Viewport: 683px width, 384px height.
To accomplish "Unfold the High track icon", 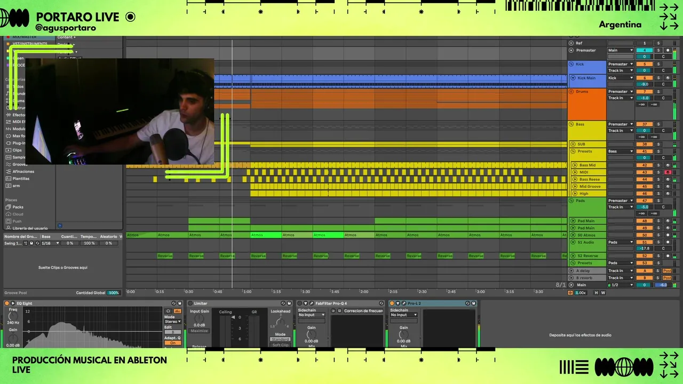I will (x=575, y=193).
